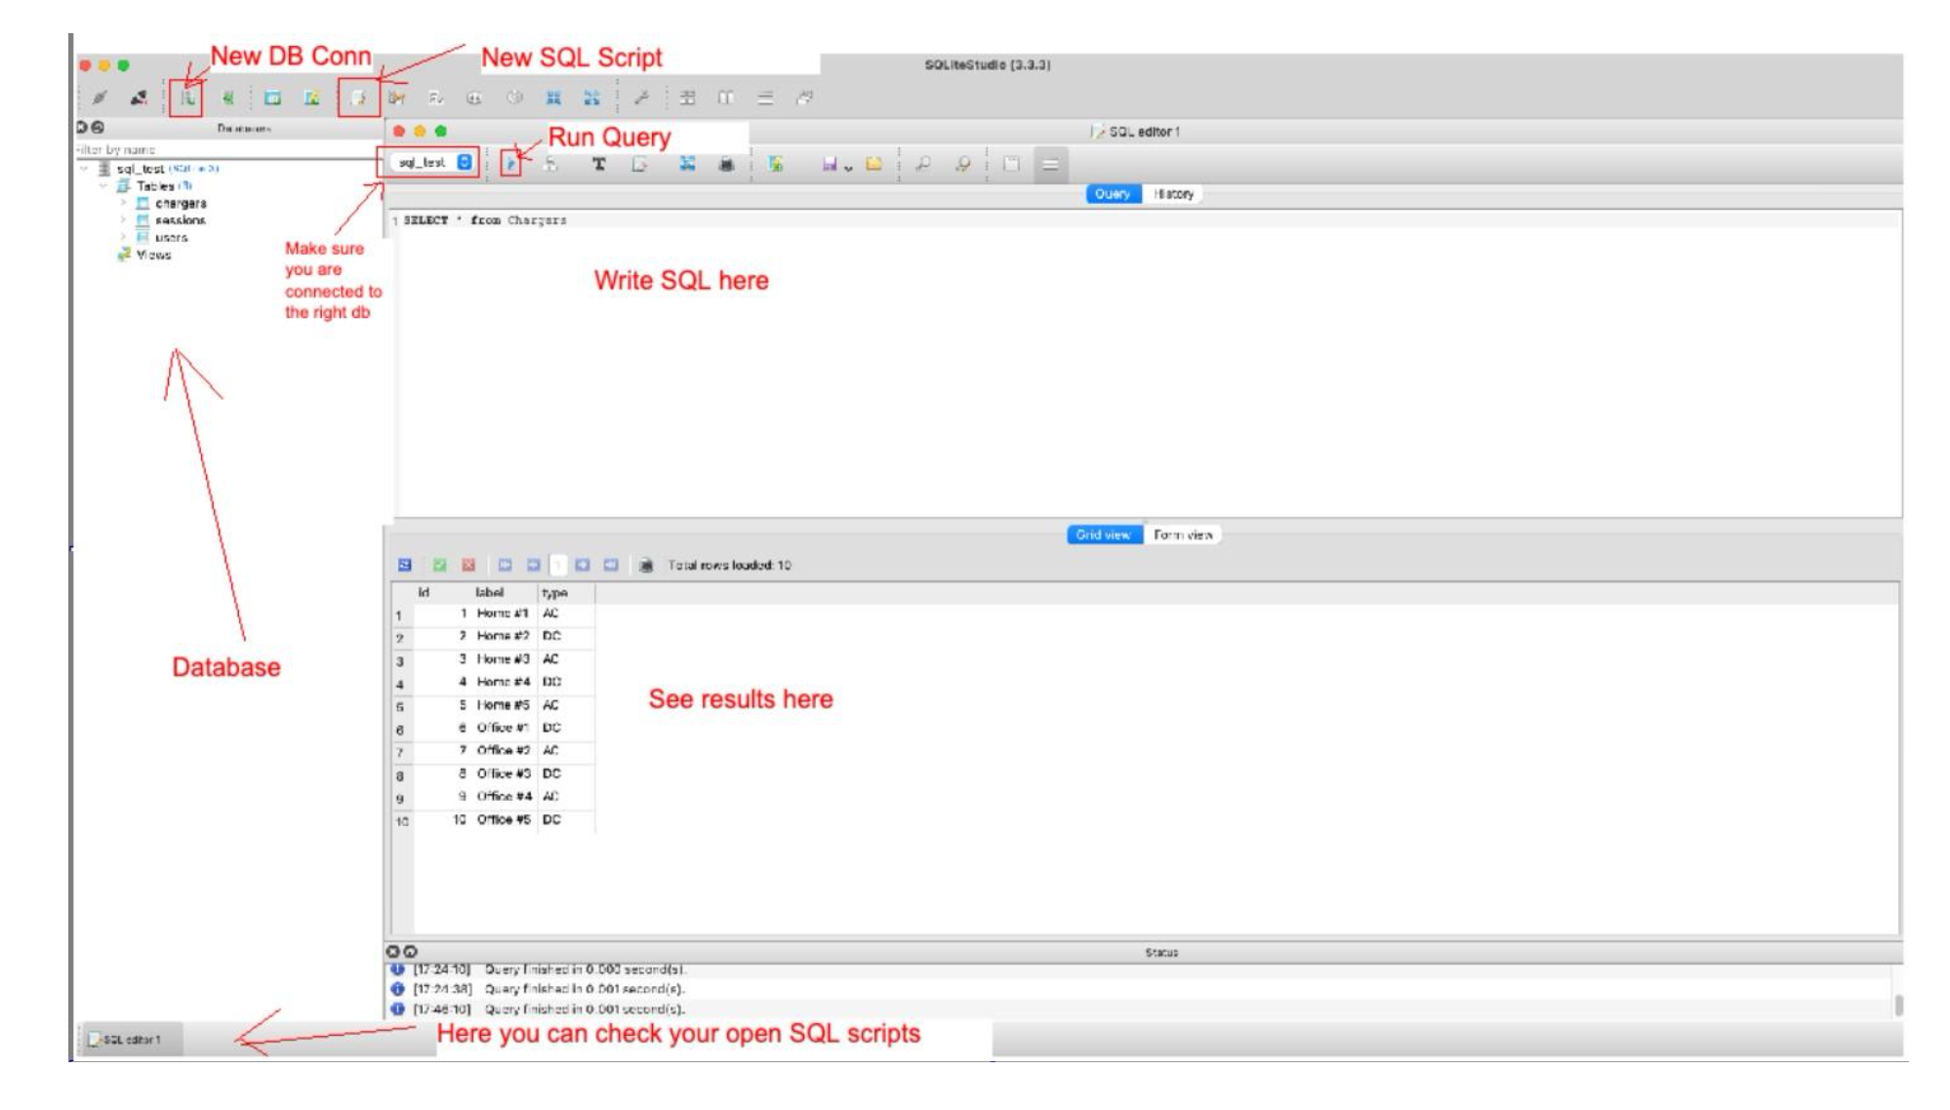Select the users table in tree
This screenshot has width=1950, height=1110.
click(171, 237)
